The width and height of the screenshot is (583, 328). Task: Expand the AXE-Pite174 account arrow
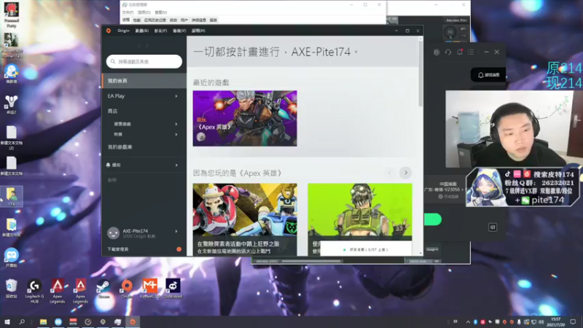coord(176,232)
